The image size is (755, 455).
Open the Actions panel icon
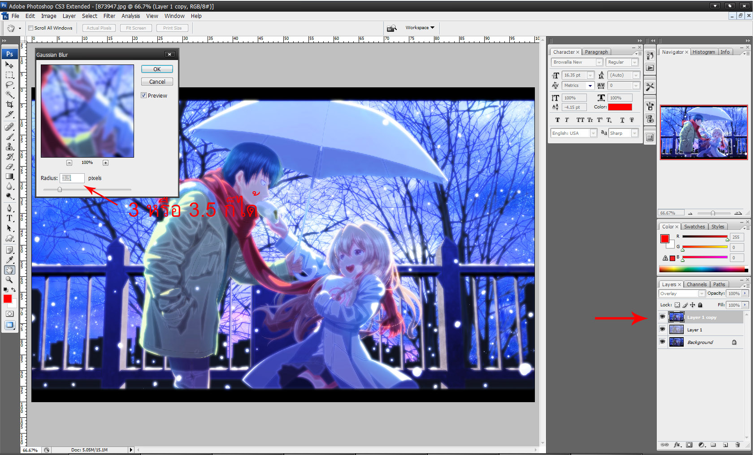pyautogui.click(x=650, y=68)
